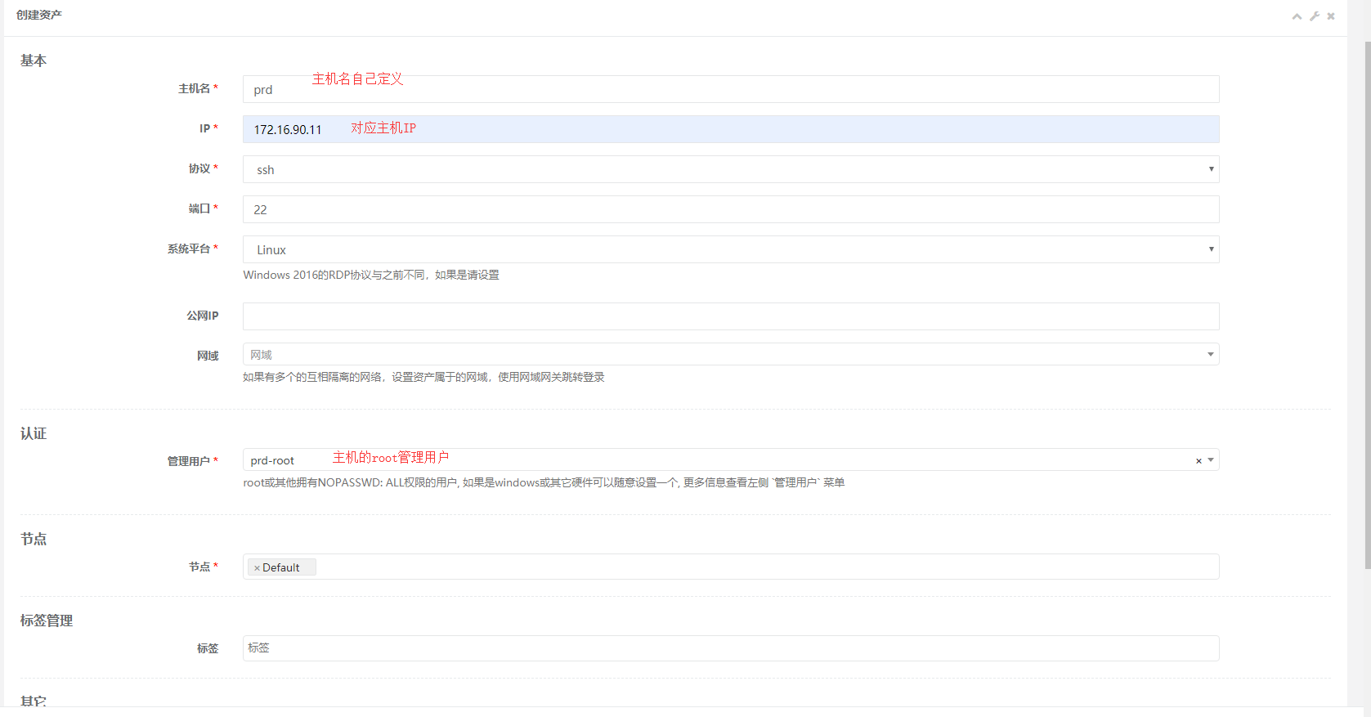Click the IP address input field

731,129
